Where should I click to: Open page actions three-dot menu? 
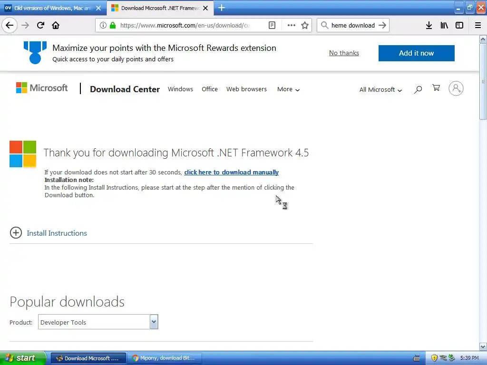(x=292, y=25)
